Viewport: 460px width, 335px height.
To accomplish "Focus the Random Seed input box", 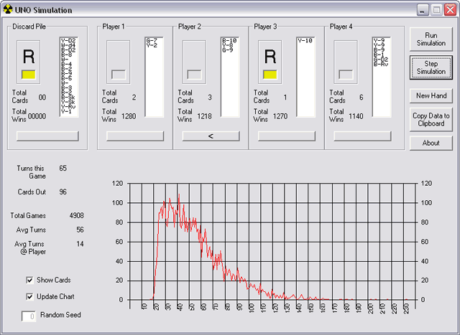I will pos(29,316).
